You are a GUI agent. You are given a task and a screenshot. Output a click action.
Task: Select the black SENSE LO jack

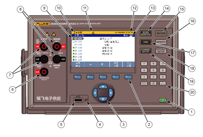click(x=57, y=59)
